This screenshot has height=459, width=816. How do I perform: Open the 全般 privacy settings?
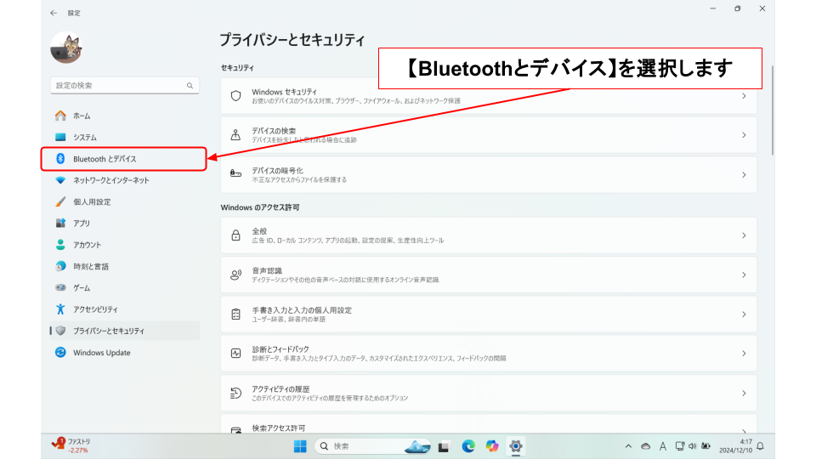tap(489, 235)
